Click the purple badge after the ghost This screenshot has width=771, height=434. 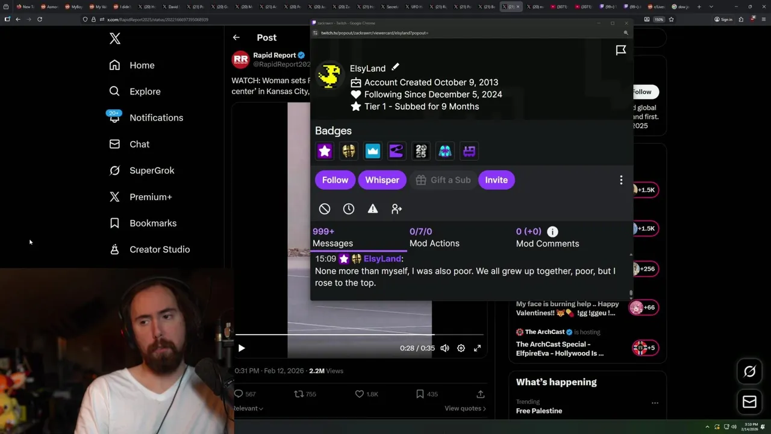(x=469, y=151)
